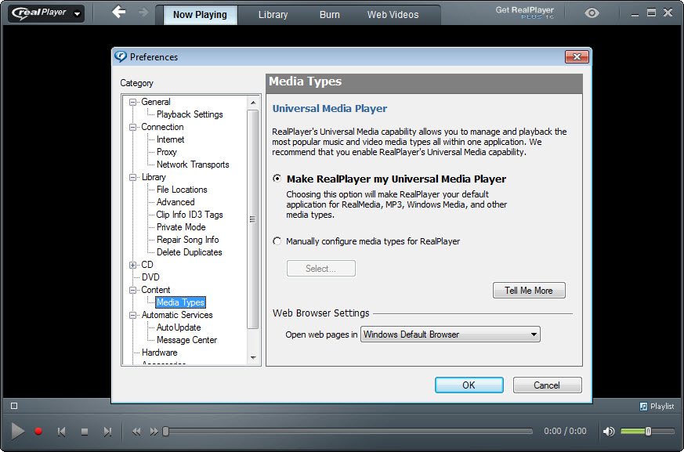The image size is (684, 452).
Task: Expand the CD tree node
Action: coord(132,266)
